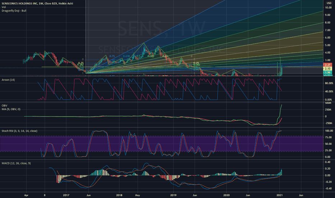Viewport: 335px width, 198px height.
Task: Select the MA (9, OBV, 0) label
Action: pos(11,109)
